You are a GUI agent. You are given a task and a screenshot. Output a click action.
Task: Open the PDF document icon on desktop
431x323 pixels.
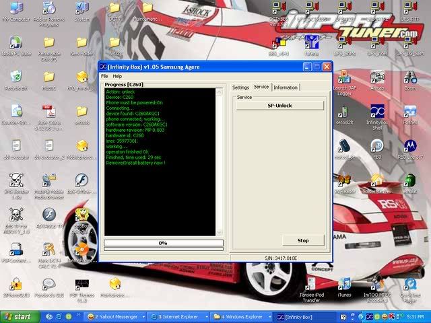(49, 118)
